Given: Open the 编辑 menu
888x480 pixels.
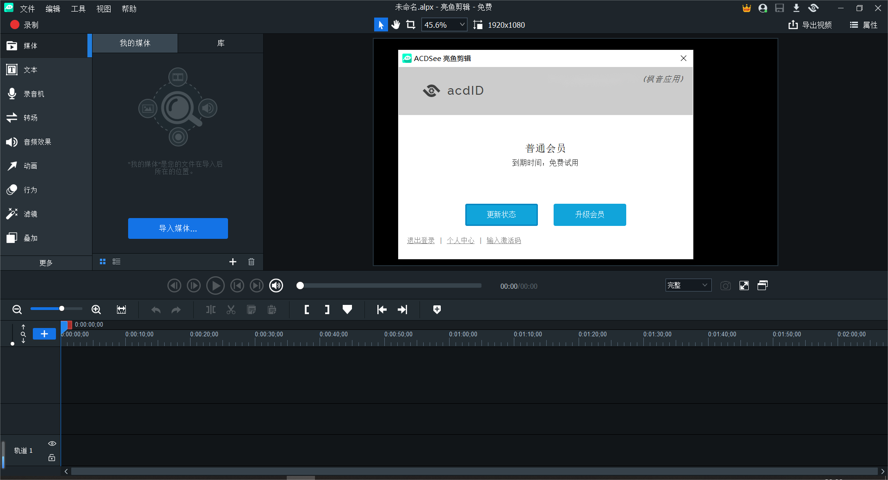Looking at the screenshot, I should pyautogui.click(x=53, y=9).
